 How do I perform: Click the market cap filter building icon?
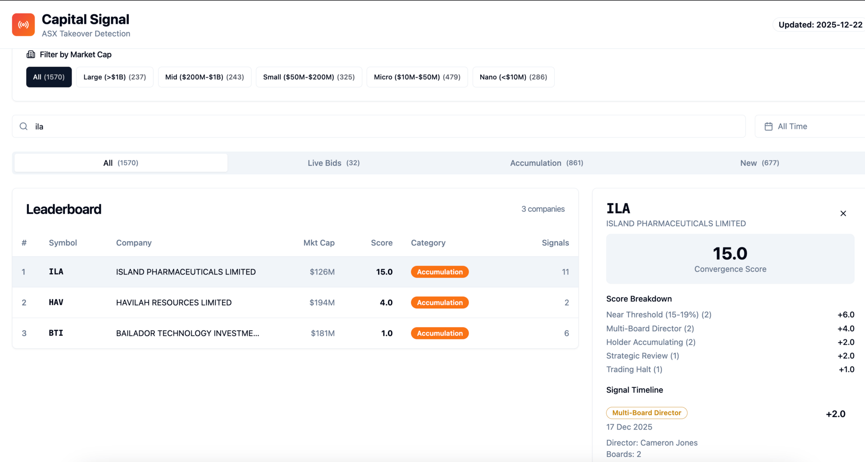coord(31,55)
